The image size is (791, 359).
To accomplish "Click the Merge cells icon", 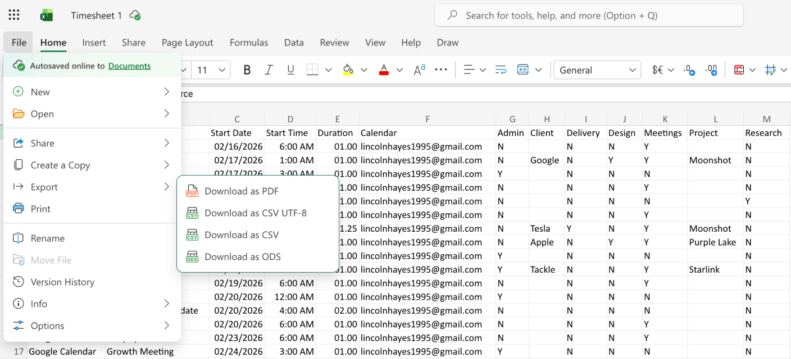I will pos(523,70).
